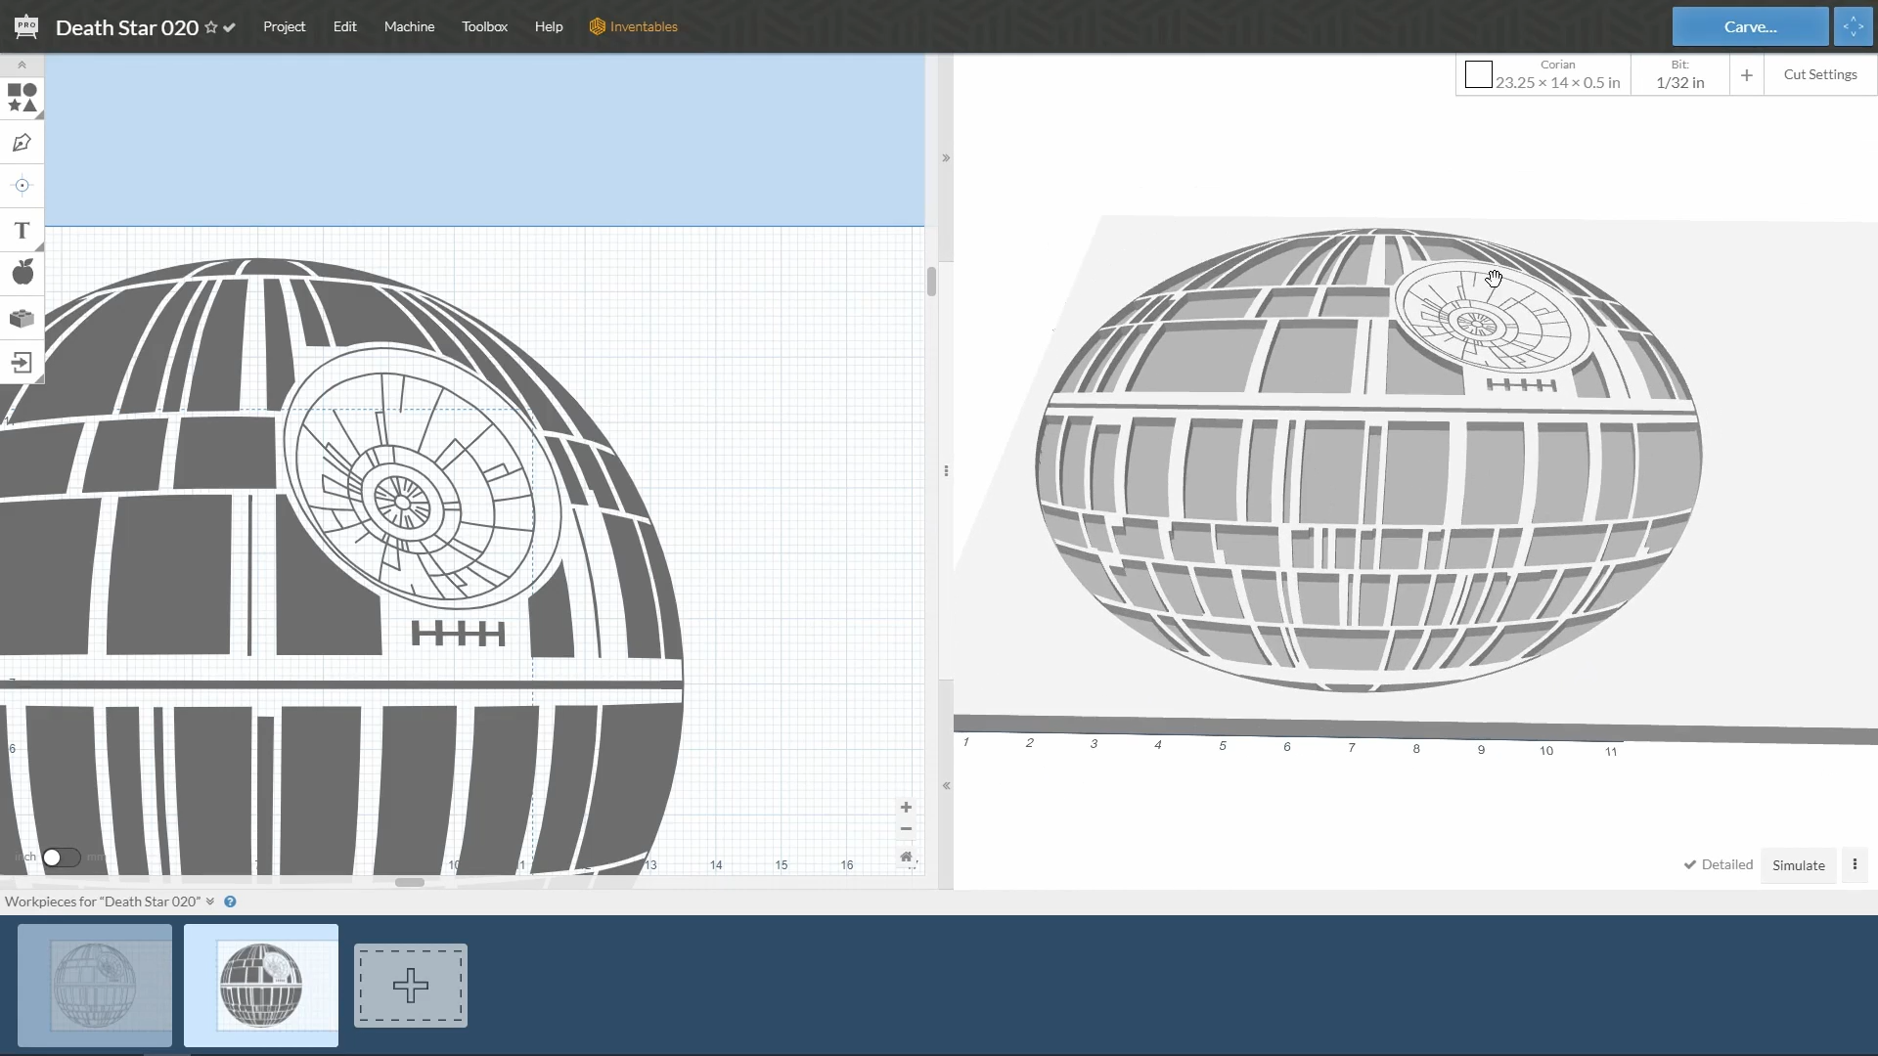Open the Machine menu
Screen dimensions: 1878x1056
tap(409, 26)
